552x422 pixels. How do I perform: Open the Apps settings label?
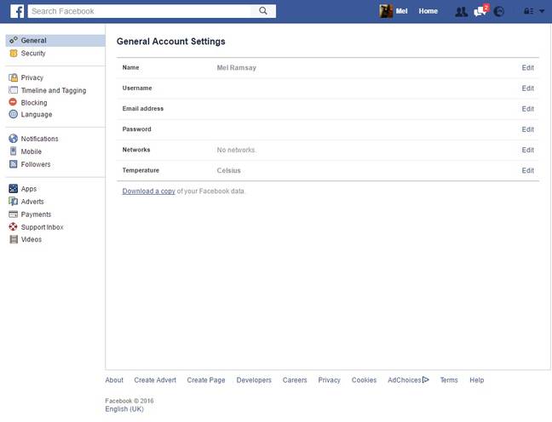28,189
